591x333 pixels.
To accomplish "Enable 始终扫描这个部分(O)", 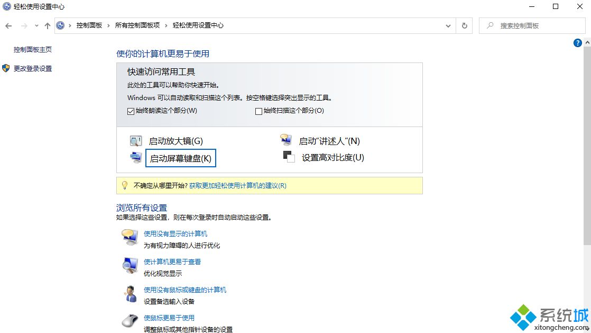I will pos(258,111).
